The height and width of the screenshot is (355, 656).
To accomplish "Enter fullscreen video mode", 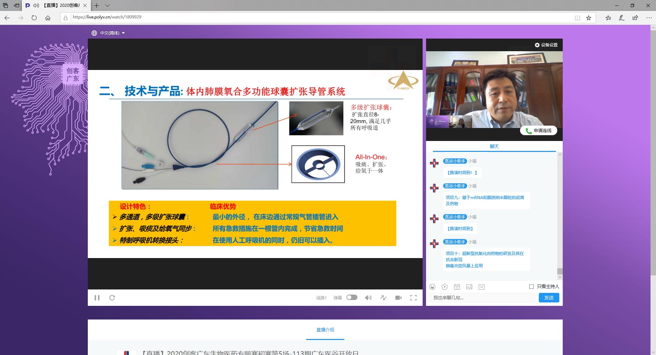I will pyautogui.click(x=413, y=298).
